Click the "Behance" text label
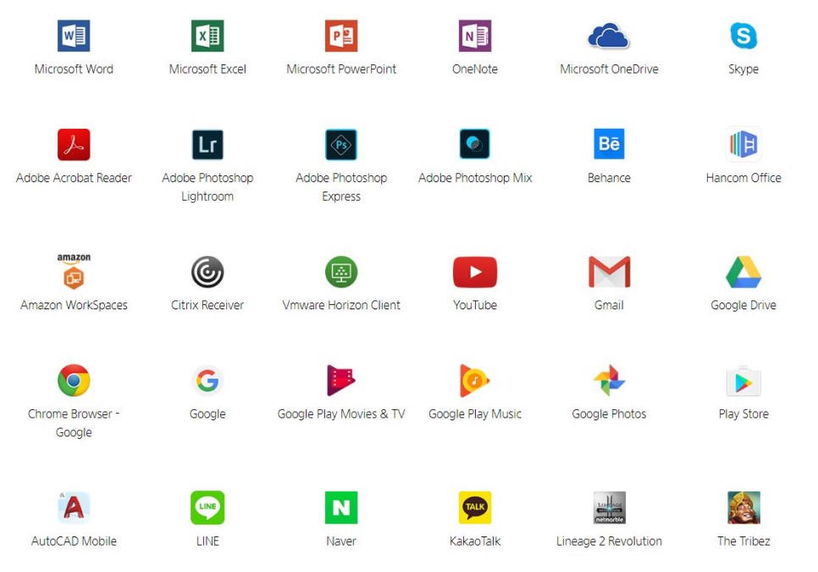The width and height of the screenshot is (818, 572). (609, 178)
